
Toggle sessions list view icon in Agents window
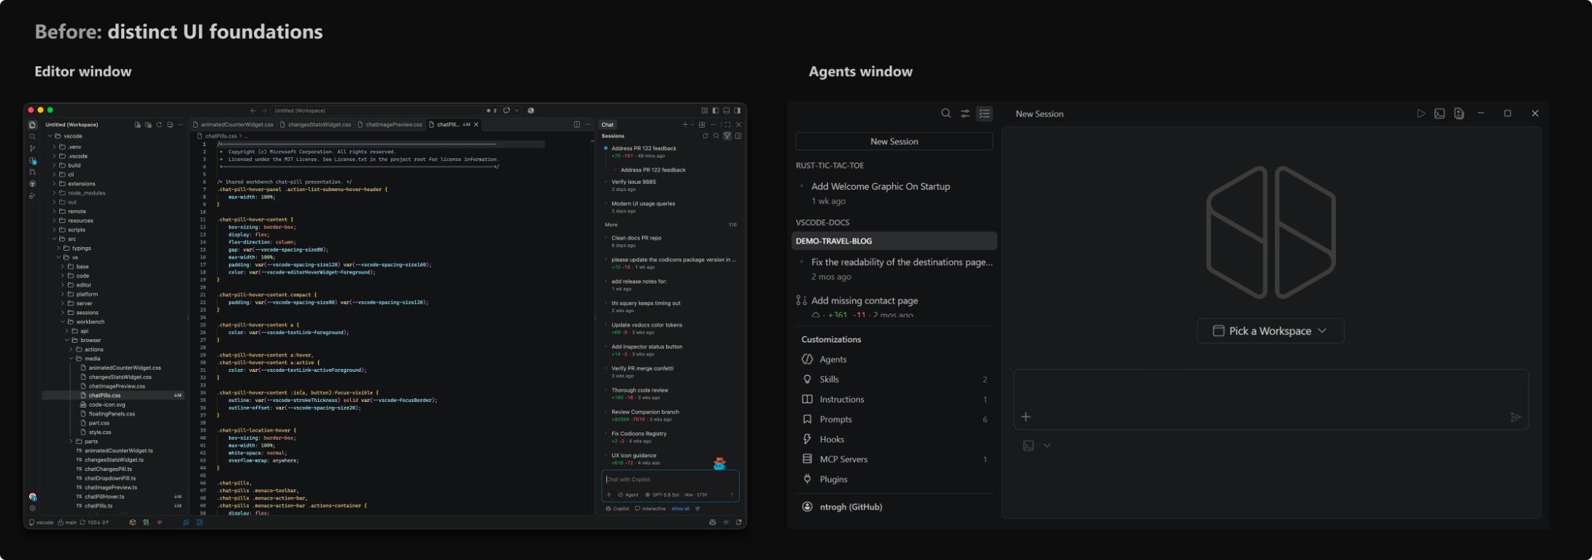click(x=984, y=113)
